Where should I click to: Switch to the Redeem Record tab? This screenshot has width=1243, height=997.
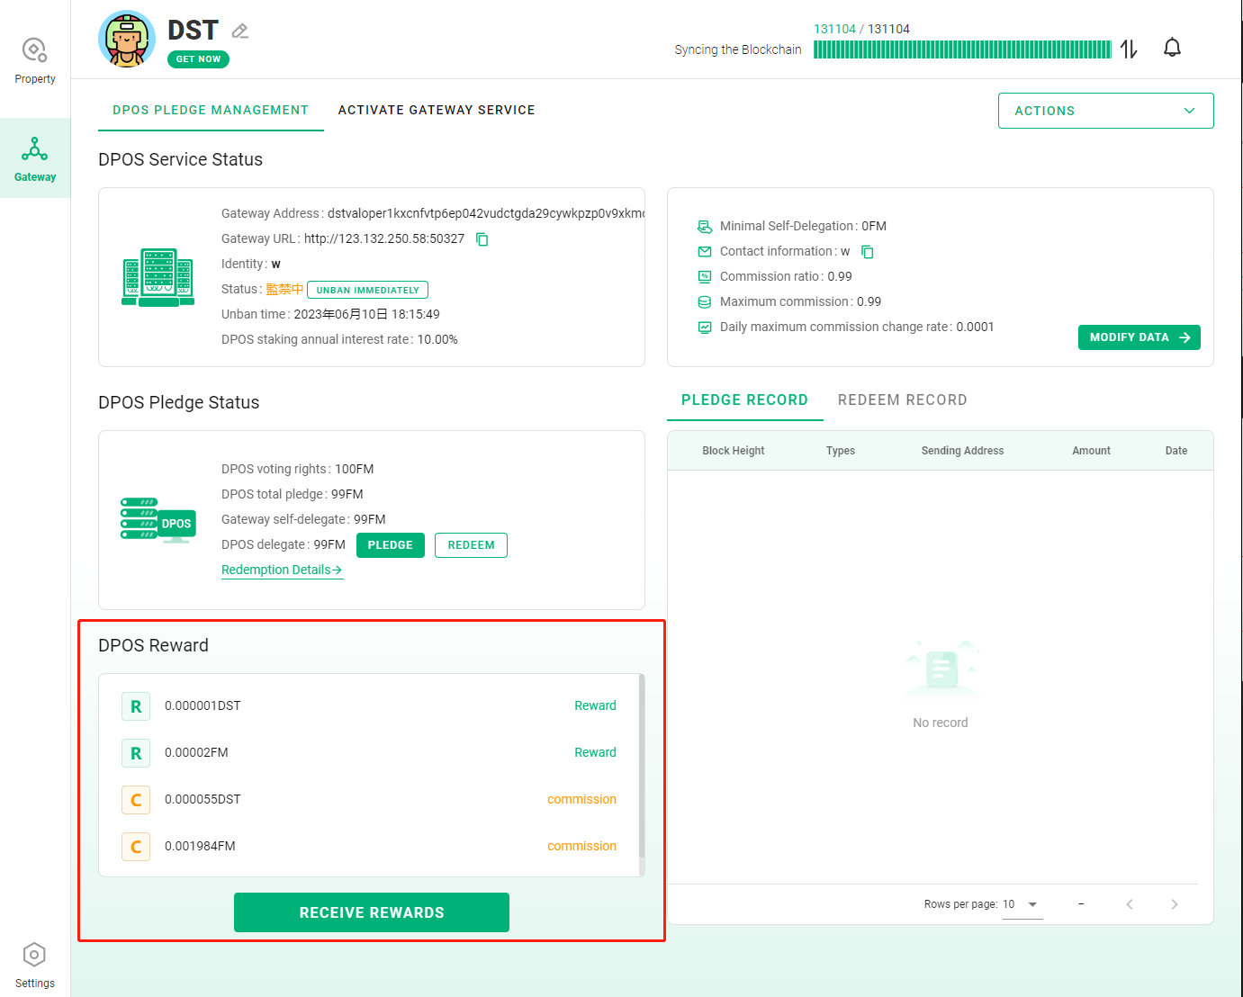tap(902, 400)
